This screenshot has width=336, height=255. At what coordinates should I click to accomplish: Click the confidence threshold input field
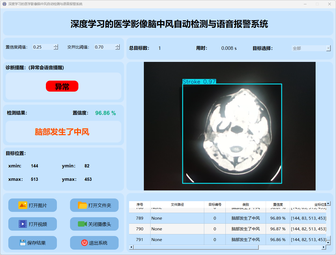[x=42, y=47]
